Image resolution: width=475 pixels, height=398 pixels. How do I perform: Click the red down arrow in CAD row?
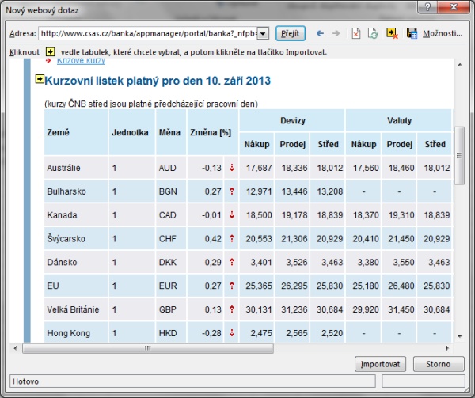[x=232, y=214]
